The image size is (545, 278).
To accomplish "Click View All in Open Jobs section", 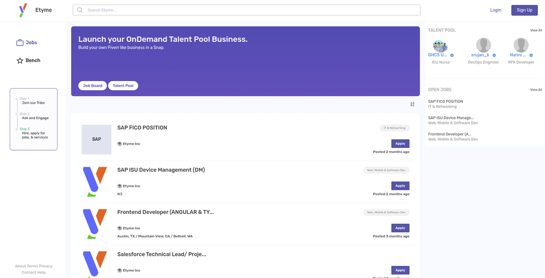I will click(x=536, y=90).
